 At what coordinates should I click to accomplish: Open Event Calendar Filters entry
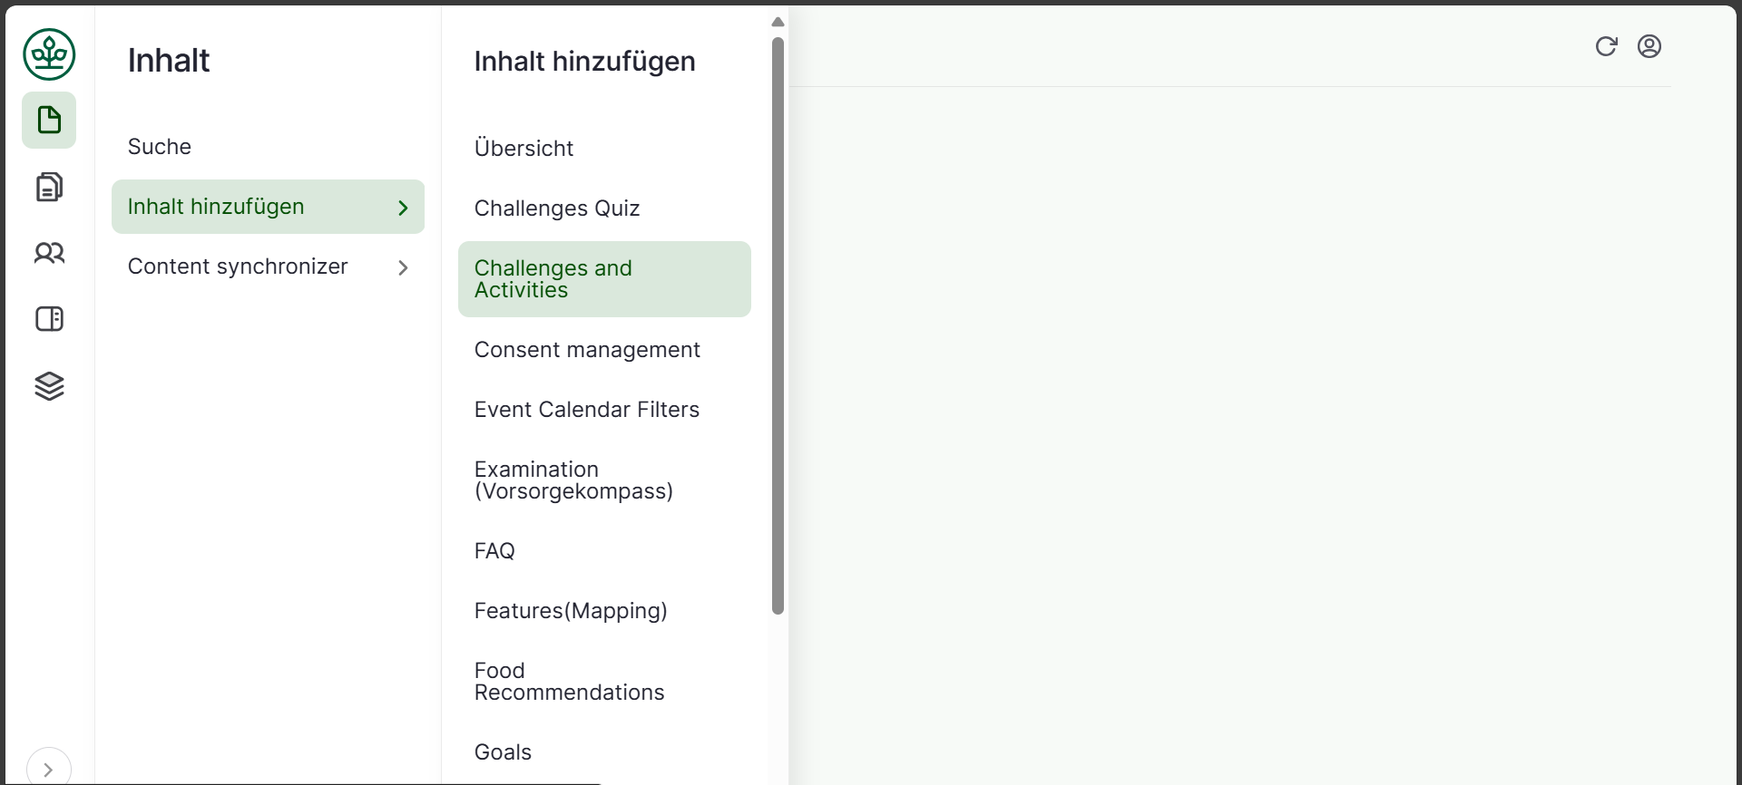pos(586,410)
